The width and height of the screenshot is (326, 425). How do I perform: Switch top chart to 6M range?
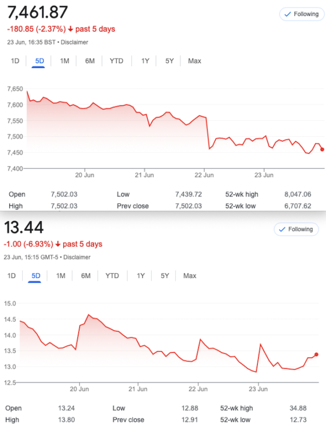(90, 61)
